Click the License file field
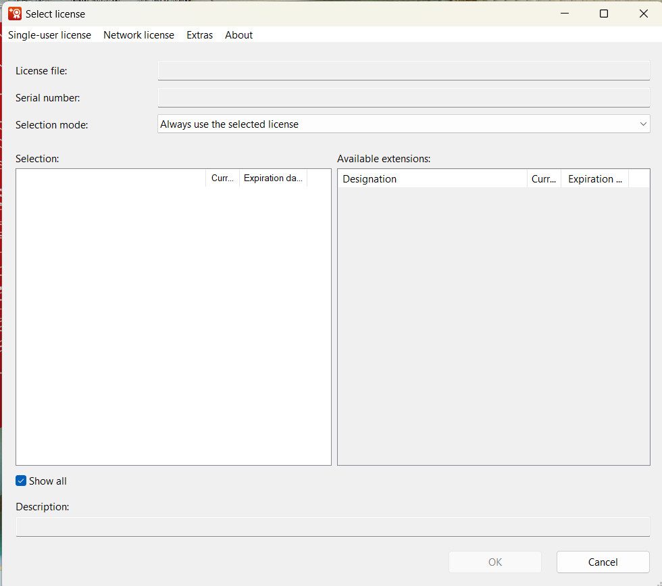The image size is (662, 586). point(403,71)
